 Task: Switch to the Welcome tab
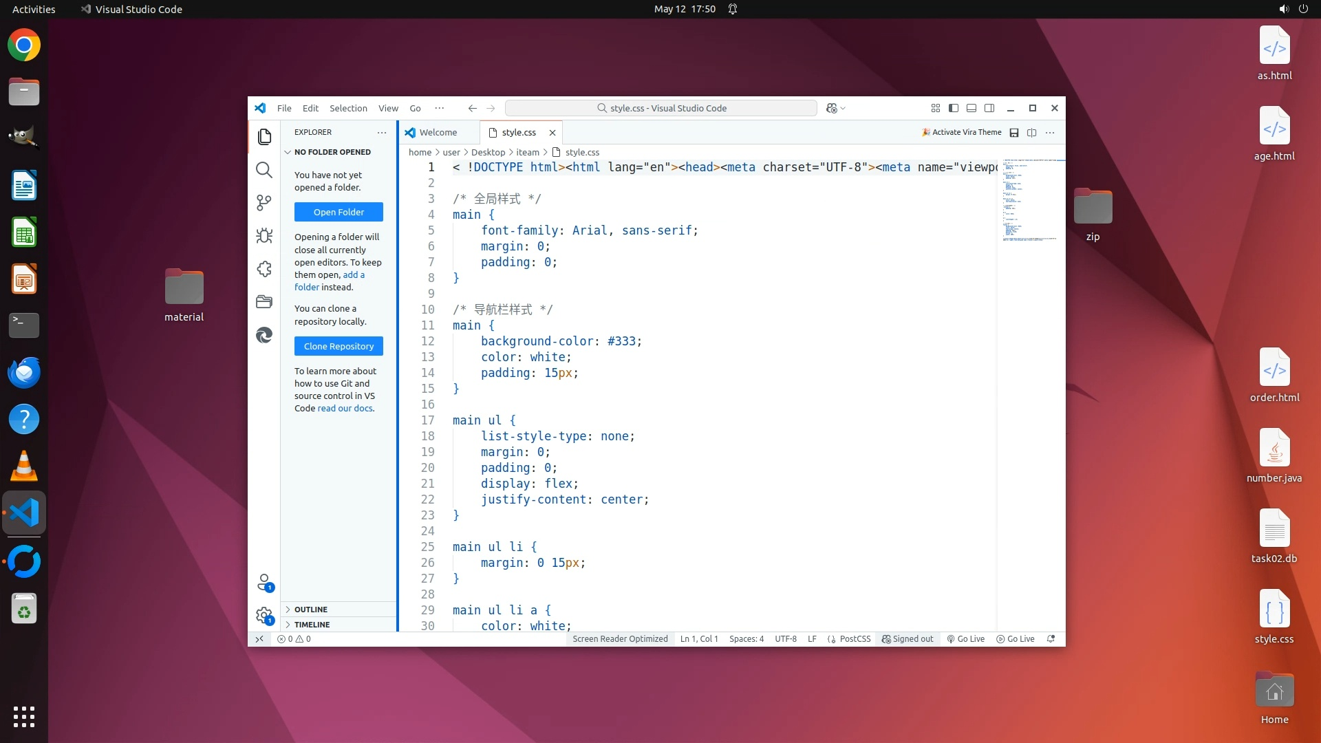[x=438, y=133]
